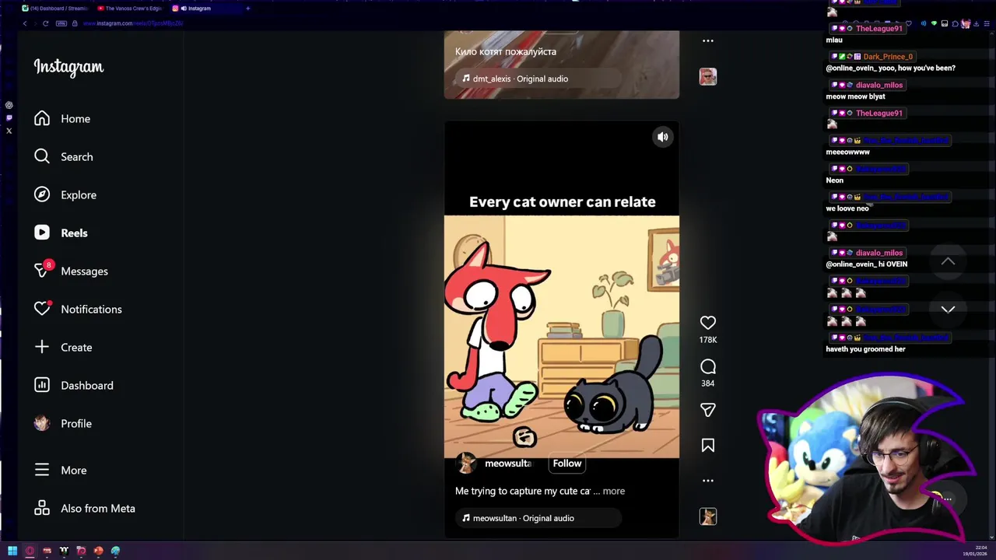Save the meowsultan reel with bookmark
Screen dimensions: 996x560
point(708,446)
